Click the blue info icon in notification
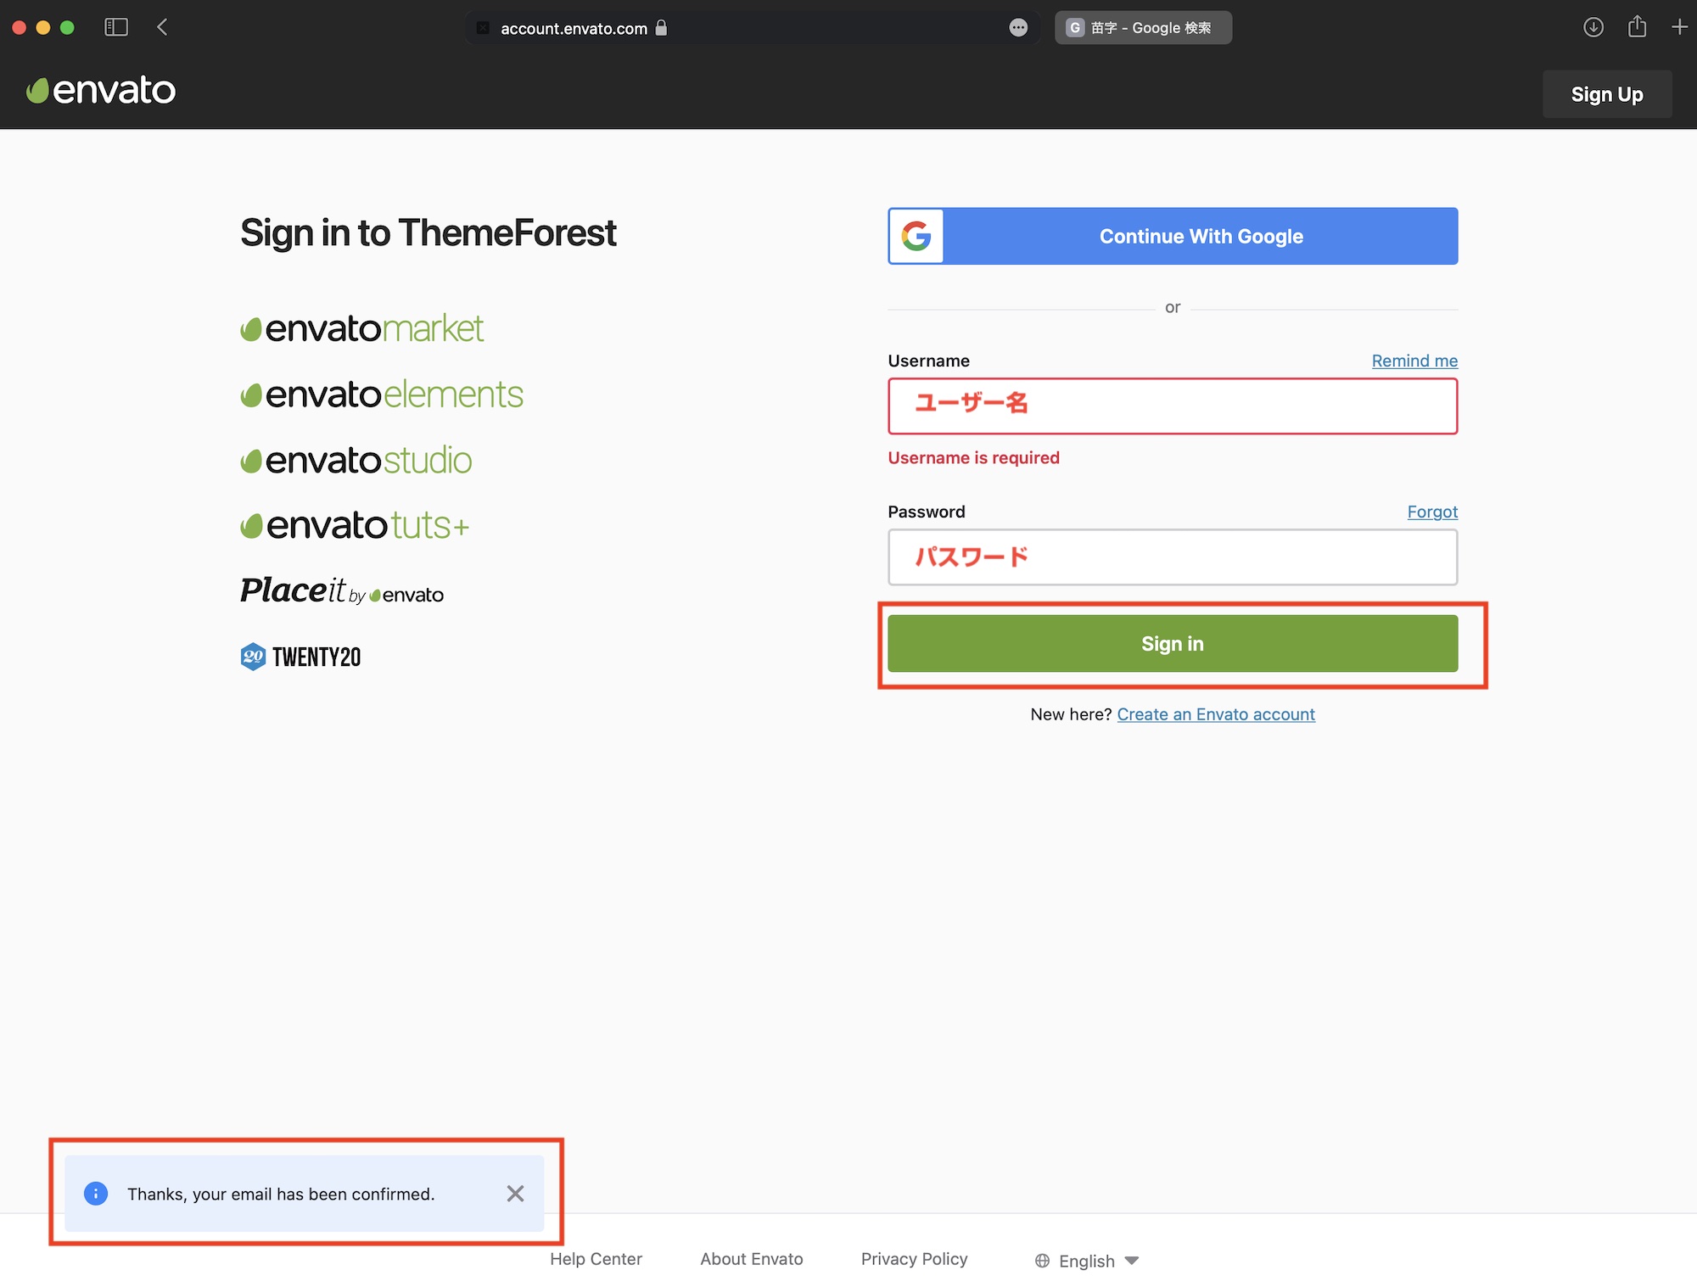 [96, 1194]
